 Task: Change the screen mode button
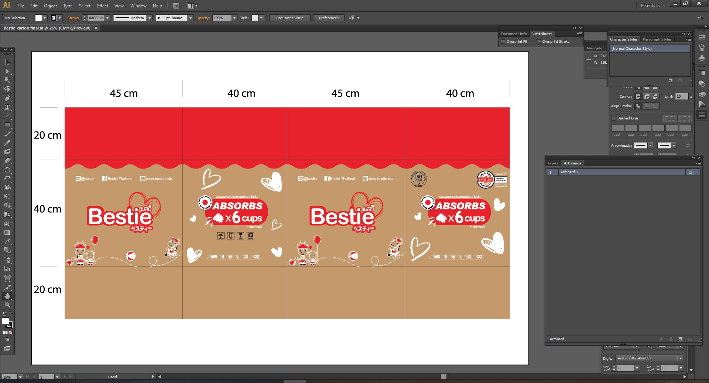click(x=7, y=348)
